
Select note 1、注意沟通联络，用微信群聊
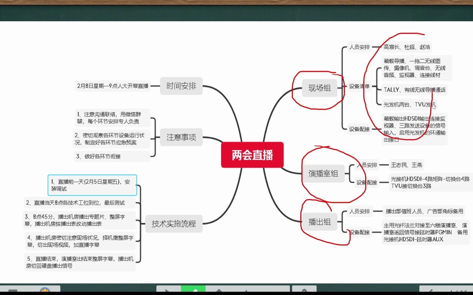[113, 118]
